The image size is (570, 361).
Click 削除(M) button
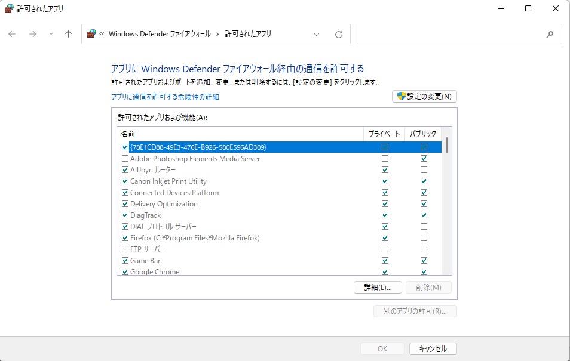pos(428,287)
